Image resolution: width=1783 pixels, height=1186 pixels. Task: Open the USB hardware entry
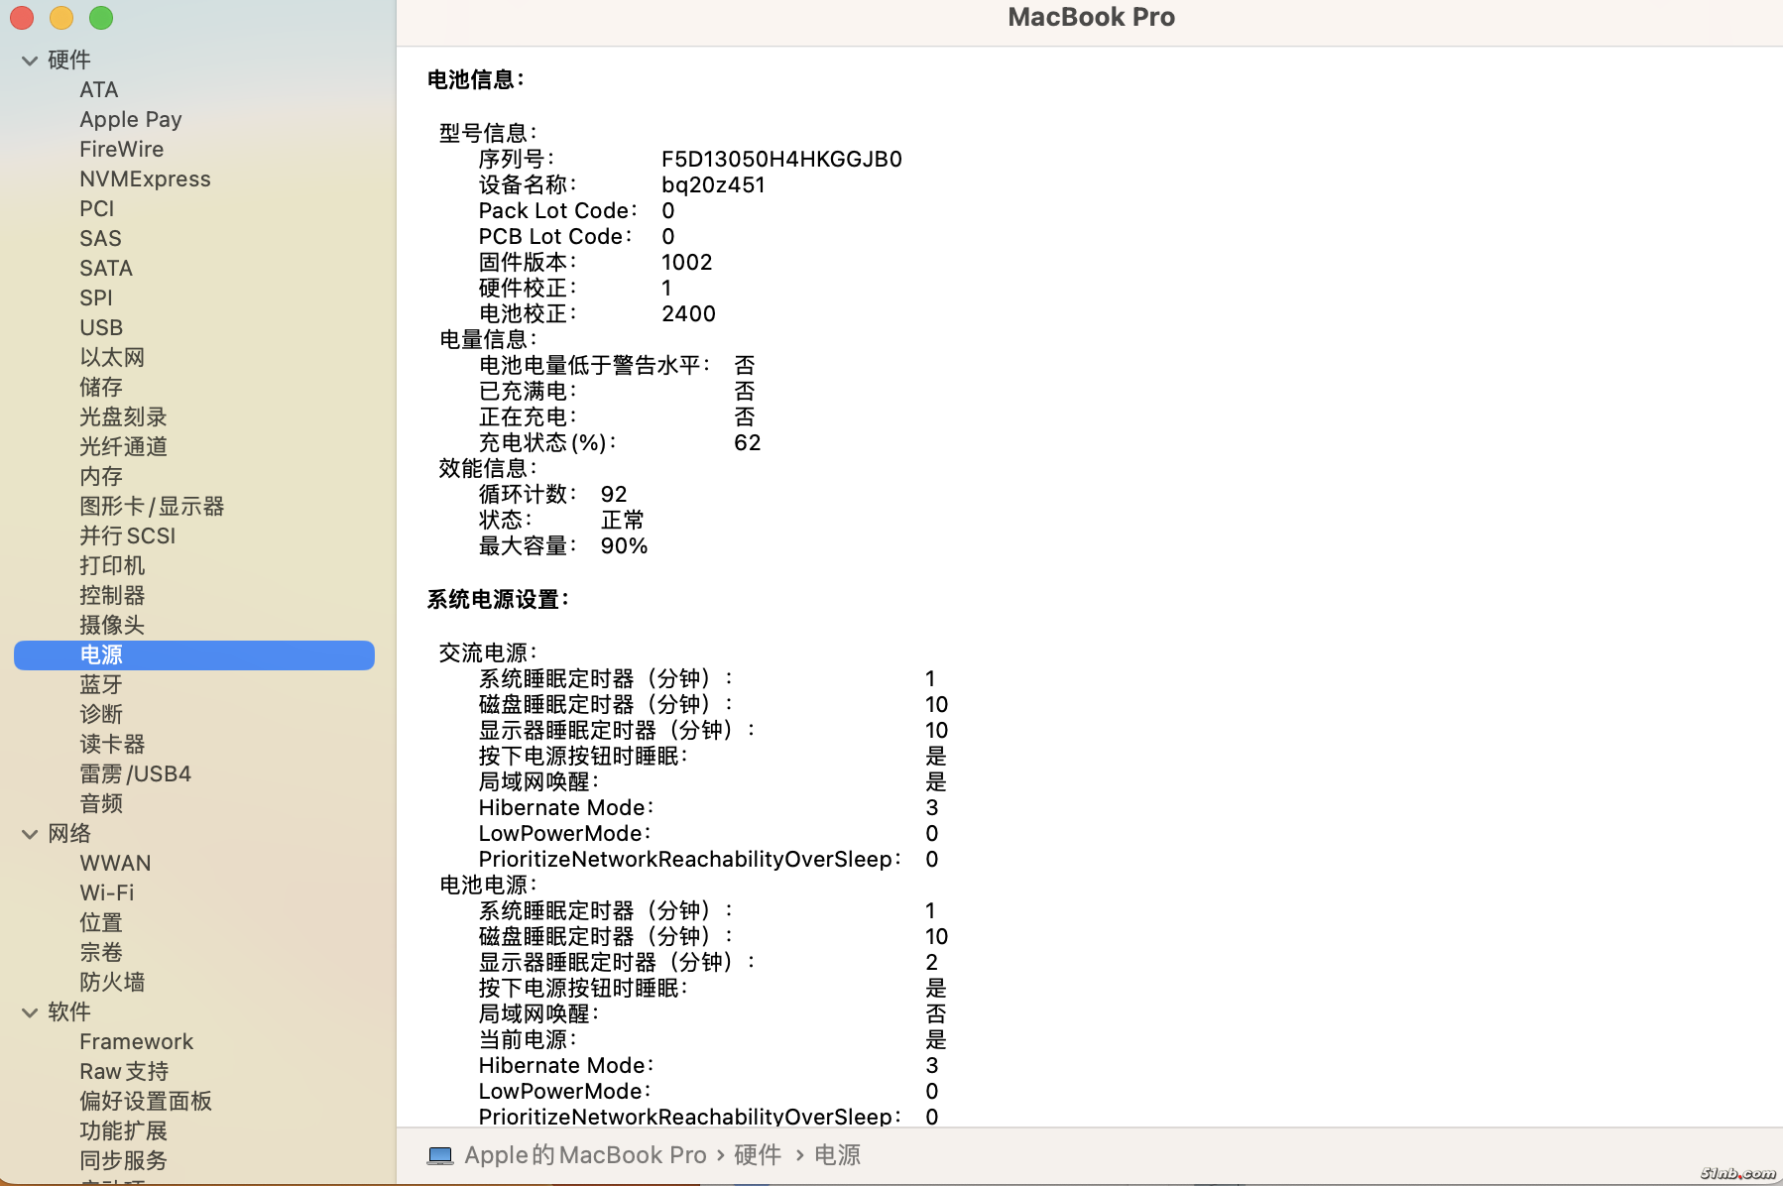pyautogui.click(x=101, y=327)
